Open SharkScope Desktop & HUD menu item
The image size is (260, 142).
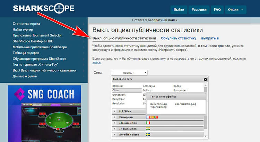point(33,41)
